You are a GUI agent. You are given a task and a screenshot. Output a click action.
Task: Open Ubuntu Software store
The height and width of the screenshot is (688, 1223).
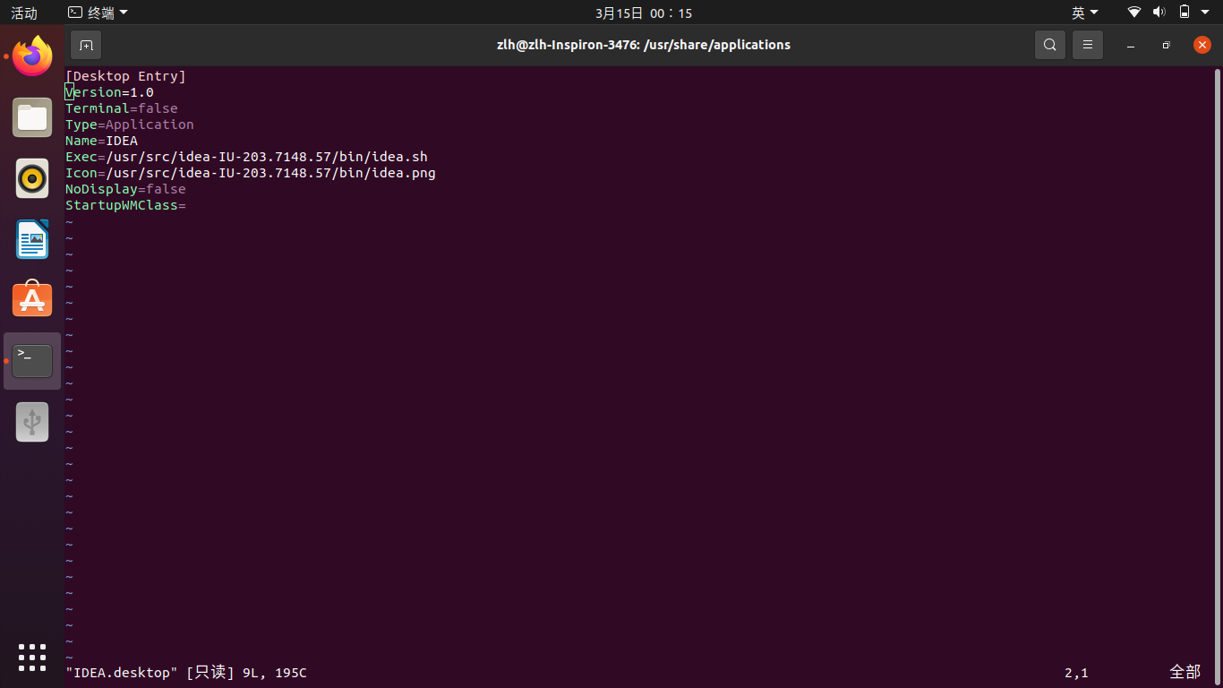click(x=32, y=300)
